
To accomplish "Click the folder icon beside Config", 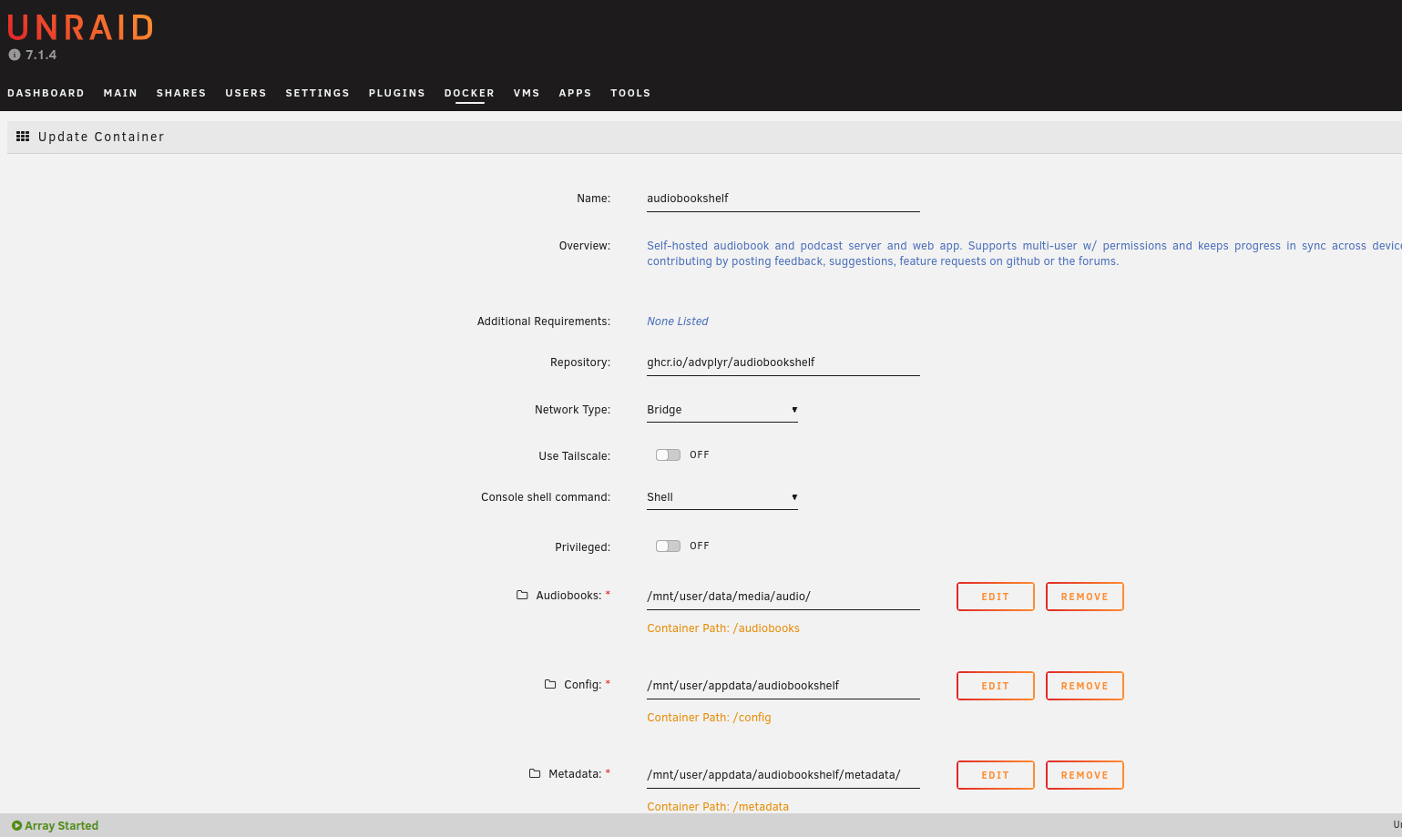I will 550,684.
